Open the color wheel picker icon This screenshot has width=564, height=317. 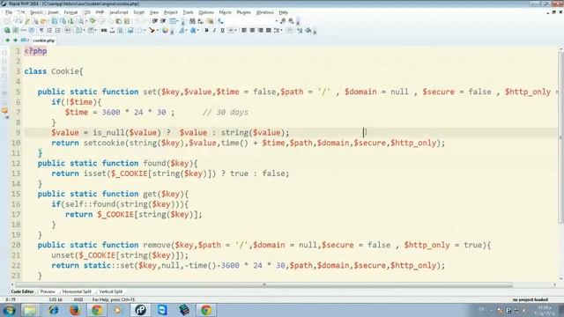165,31
